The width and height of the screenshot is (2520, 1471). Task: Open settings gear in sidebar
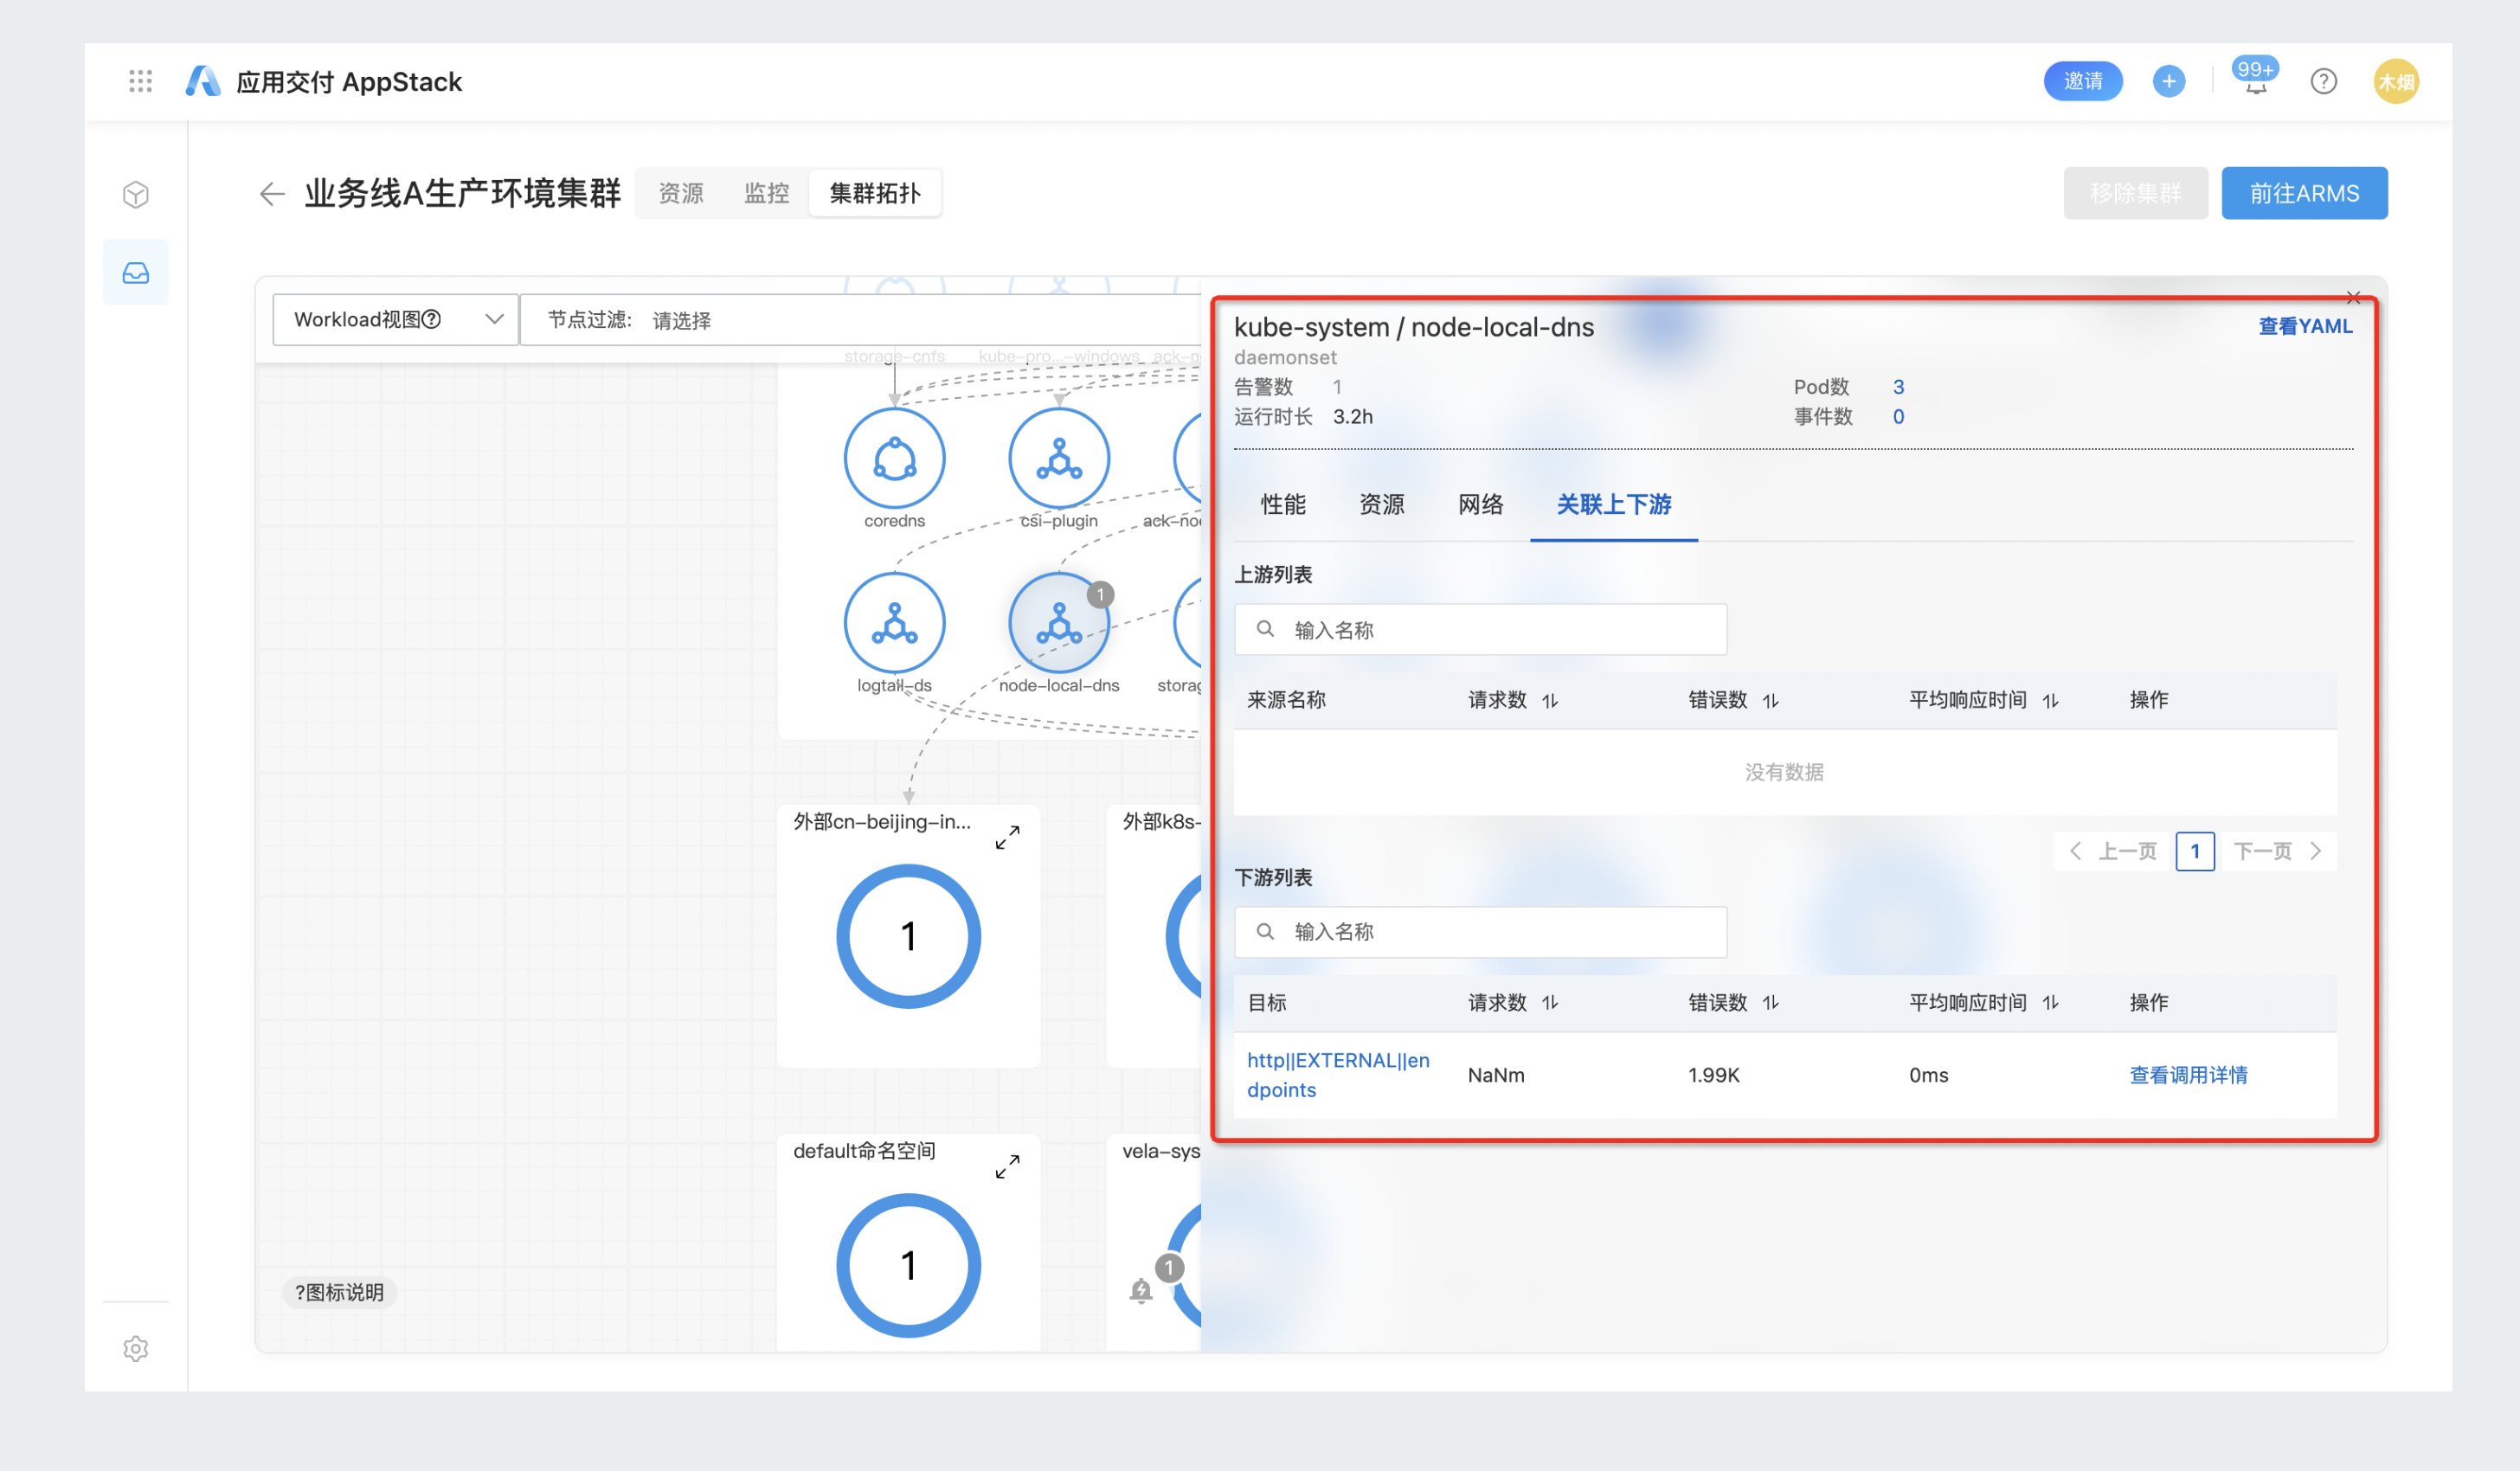(136, 1348)
